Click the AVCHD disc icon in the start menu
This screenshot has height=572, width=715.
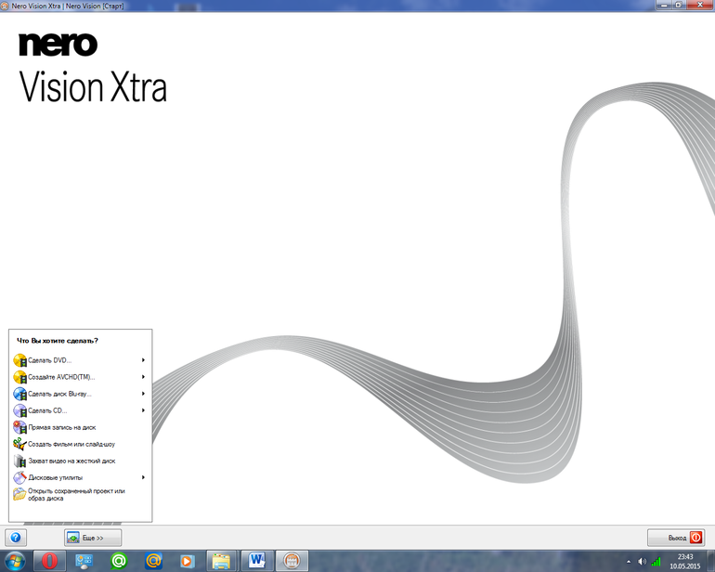(19, 377)
